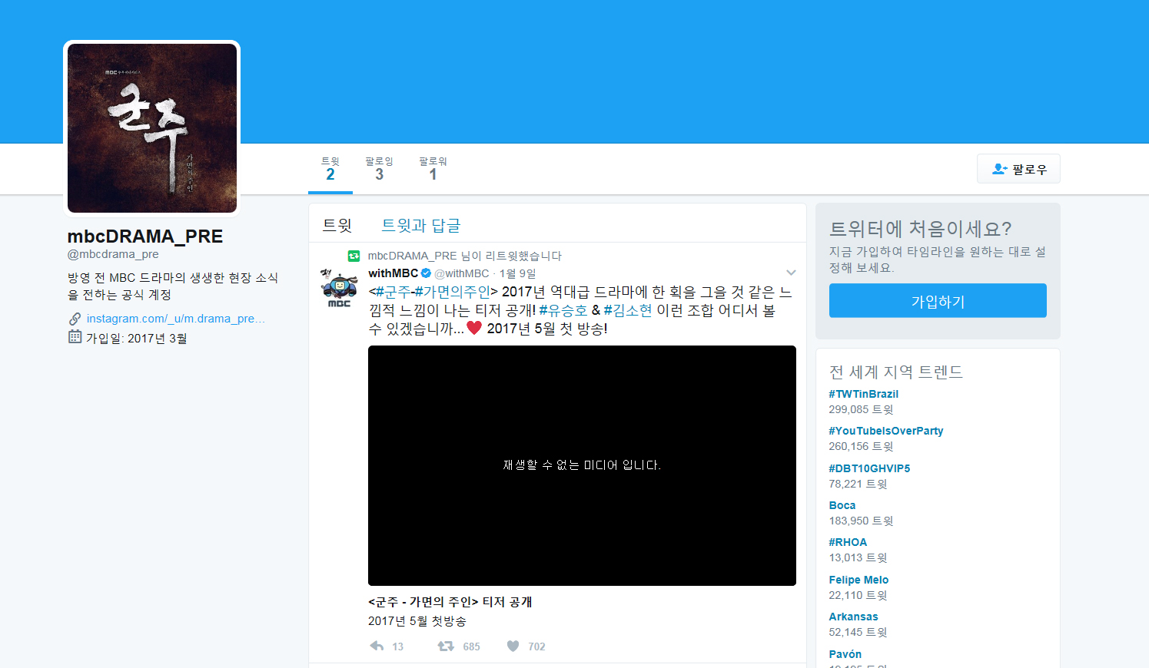
Task: Click the withMBC author name
Action: tap(393, 273)
